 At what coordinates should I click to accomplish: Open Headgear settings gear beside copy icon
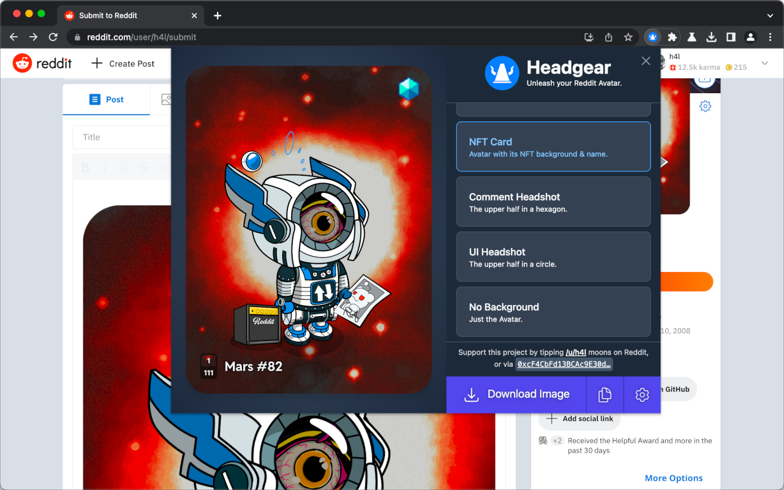(642, 394)
